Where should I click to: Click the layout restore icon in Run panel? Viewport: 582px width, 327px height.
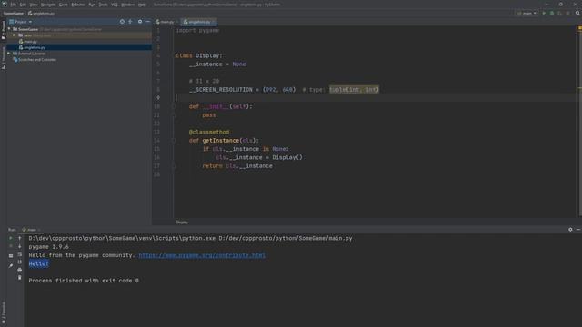(x=11, y=256)
